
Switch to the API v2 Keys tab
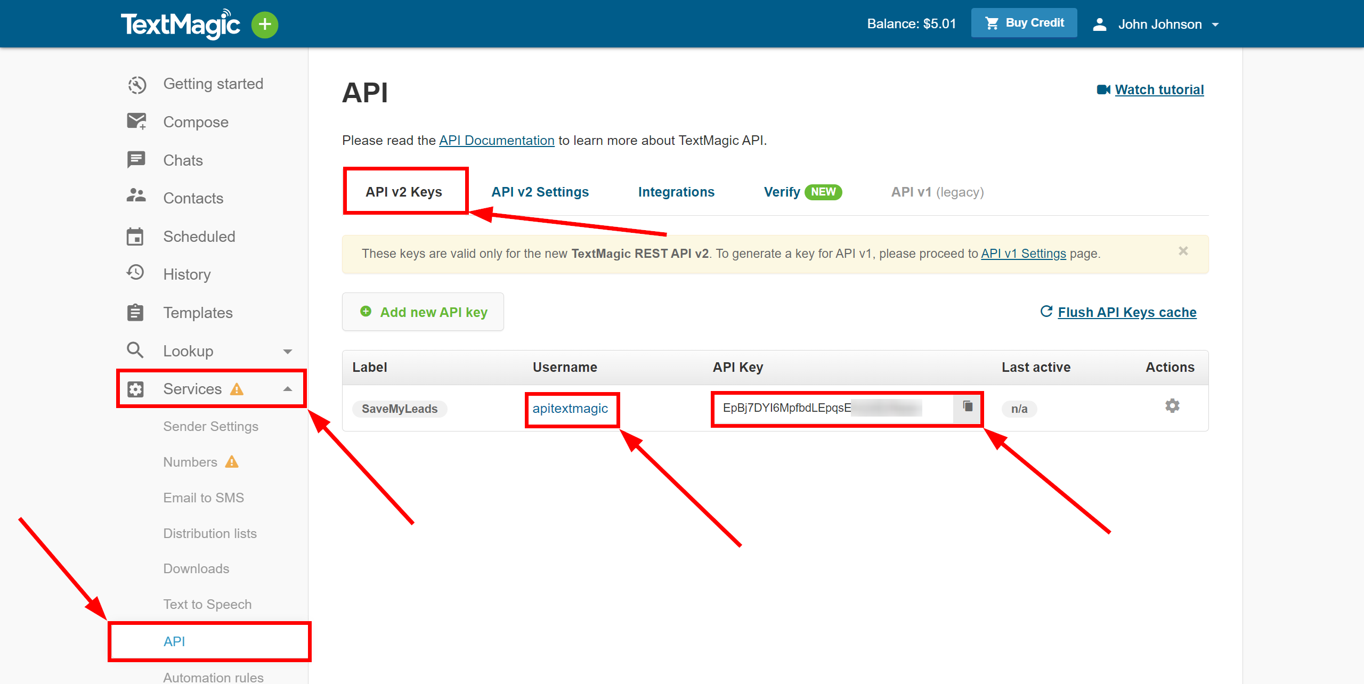coord(404,192)
